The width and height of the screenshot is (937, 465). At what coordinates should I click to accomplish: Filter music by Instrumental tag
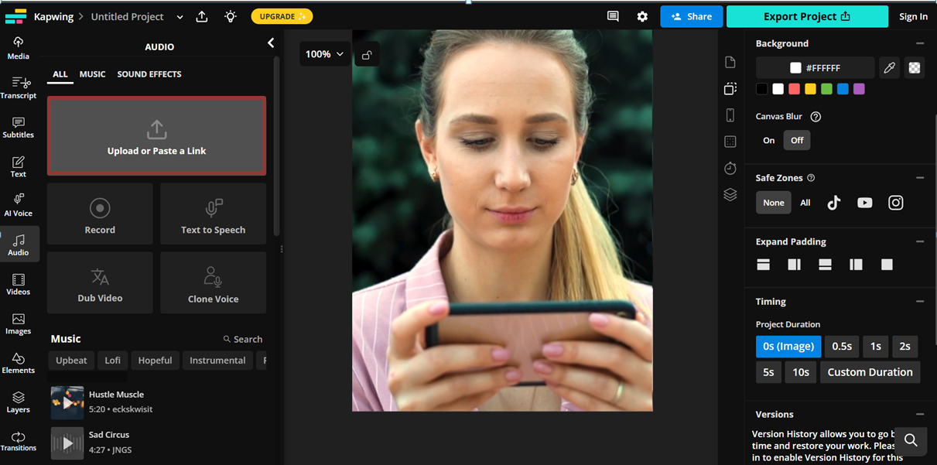[217, 361]
